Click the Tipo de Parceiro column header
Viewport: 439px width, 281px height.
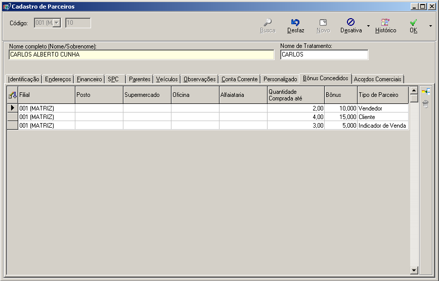(382, 95)
